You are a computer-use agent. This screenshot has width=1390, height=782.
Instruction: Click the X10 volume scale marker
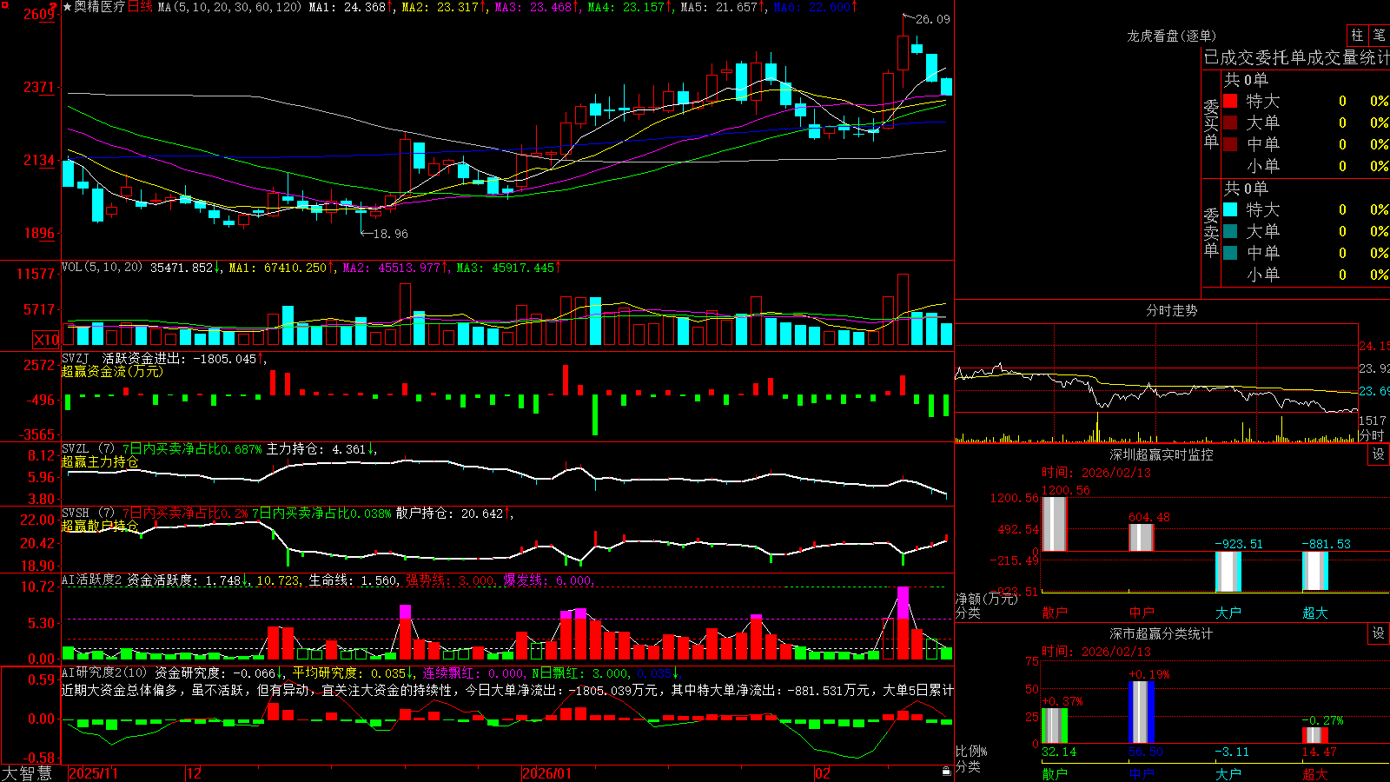46,340
